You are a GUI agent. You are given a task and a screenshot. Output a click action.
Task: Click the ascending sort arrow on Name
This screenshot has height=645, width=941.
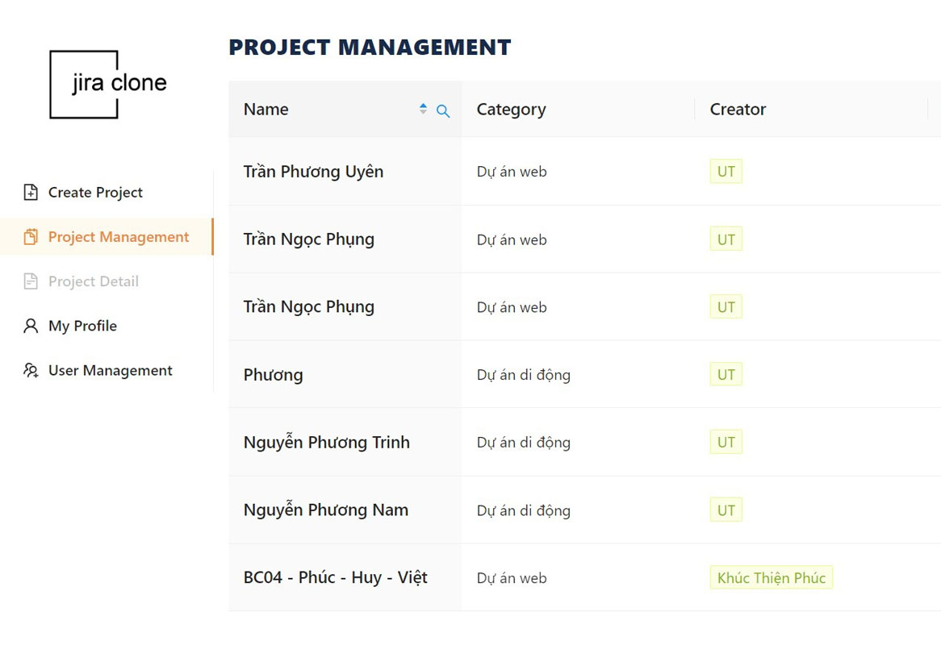422,105
